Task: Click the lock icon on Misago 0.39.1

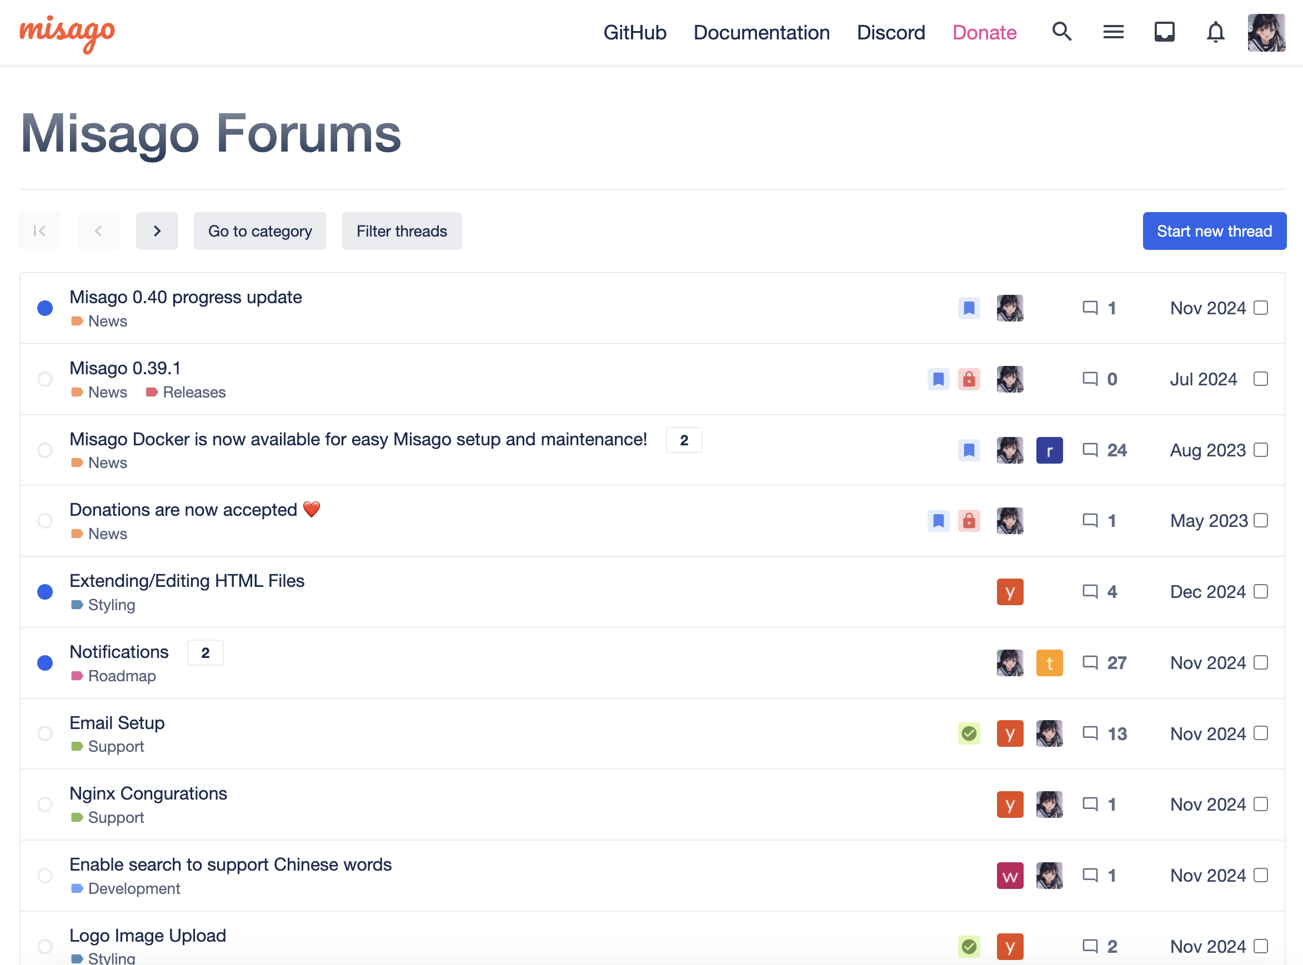Action: pos(969,379)
